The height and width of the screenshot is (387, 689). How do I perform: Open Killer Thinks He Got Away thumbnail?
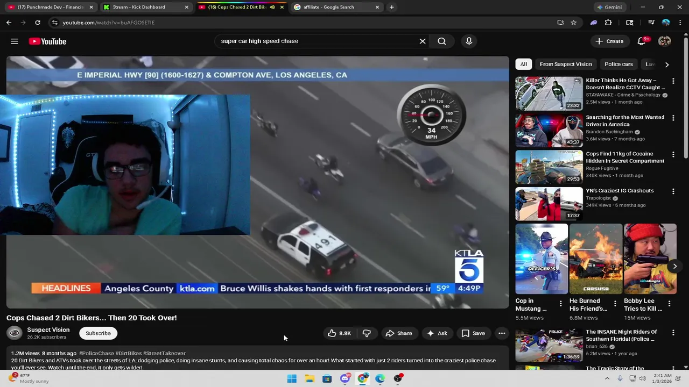click(549, 94)
